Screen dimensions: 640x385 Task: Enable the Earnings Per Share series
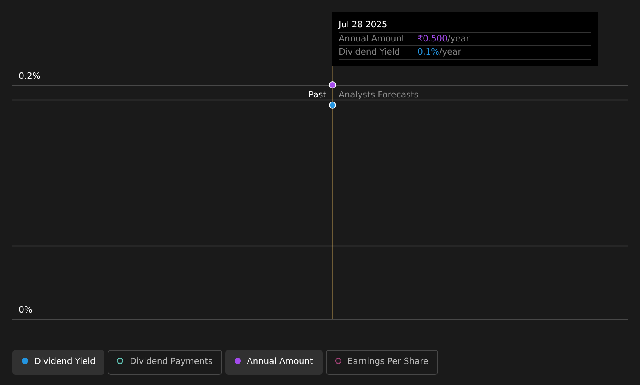point(382,362)
